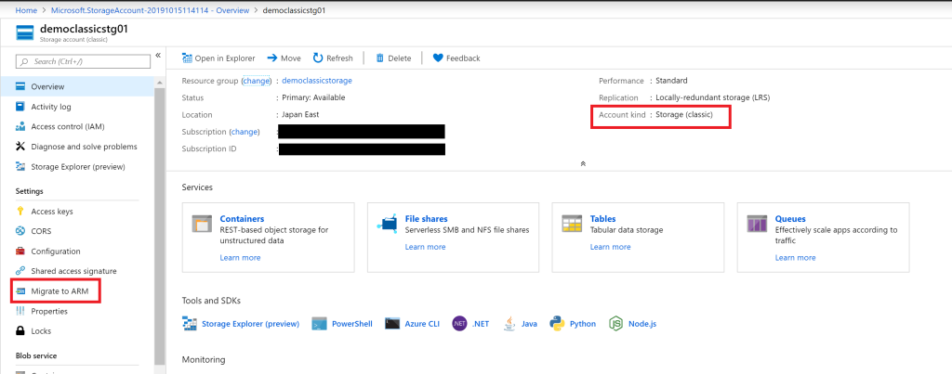Viewport: 952px width, 374px height.
Task: Click the CORS icon
Action: pyautogui.click(x=20, y=231)
